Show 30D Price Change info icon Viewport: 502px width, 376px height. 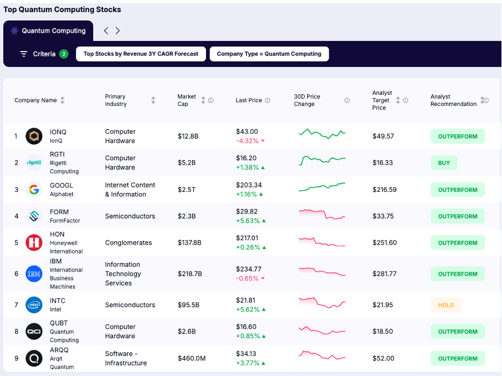tap(347, 100)
